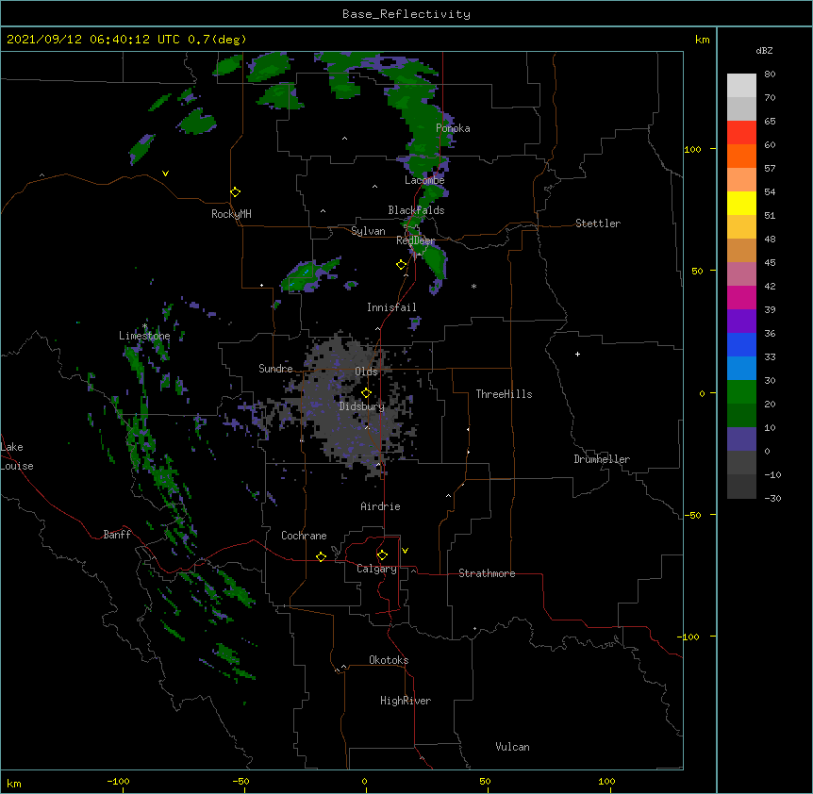This screenshot has width=813, height=794.
Task: Click the Stettler city label
Action: pos(598,223)
